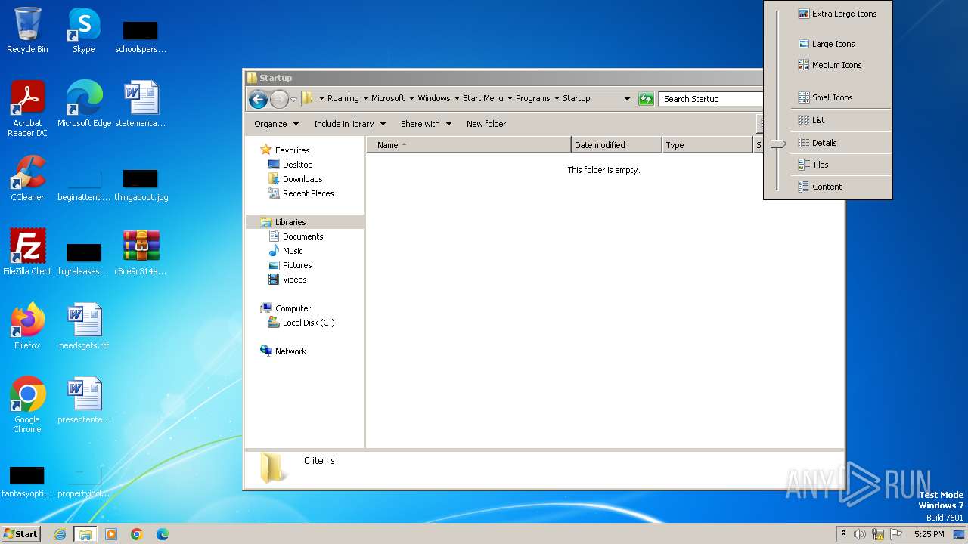
Task: Click Microsoft in the address breadcrumb
Action: point(388,99)
